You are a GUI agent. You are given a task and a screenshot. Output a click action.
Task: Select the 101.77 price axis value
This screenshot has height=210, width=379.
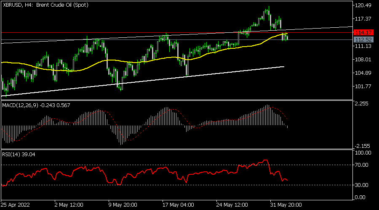[363, 87]
